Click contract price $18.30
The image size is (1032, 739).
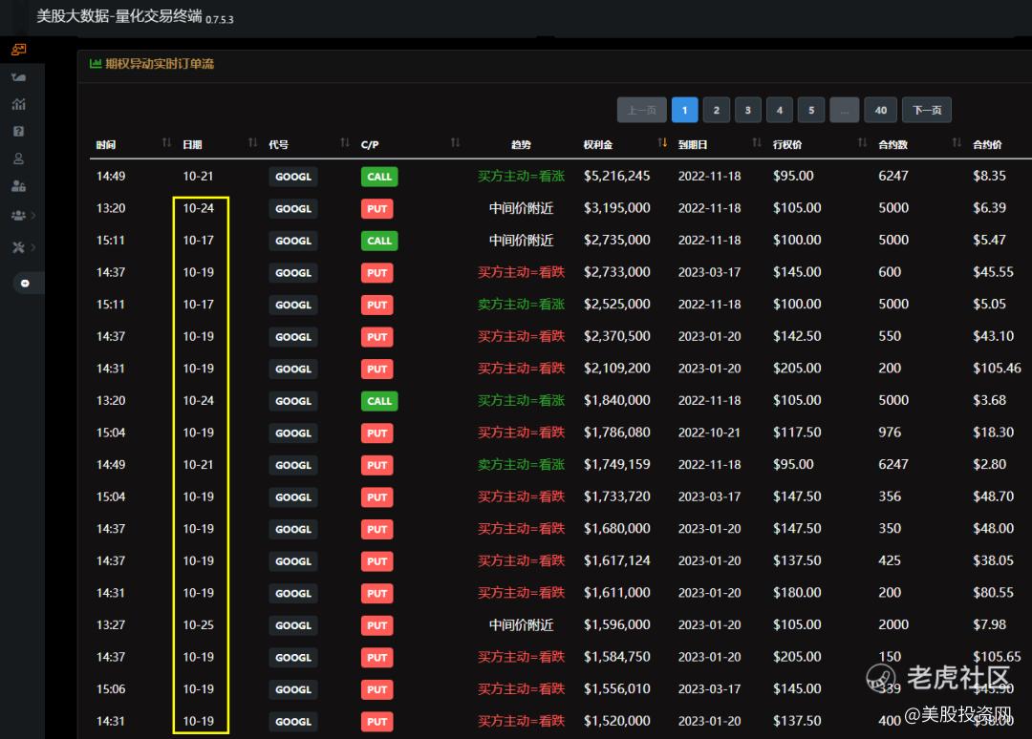[993, 433]
